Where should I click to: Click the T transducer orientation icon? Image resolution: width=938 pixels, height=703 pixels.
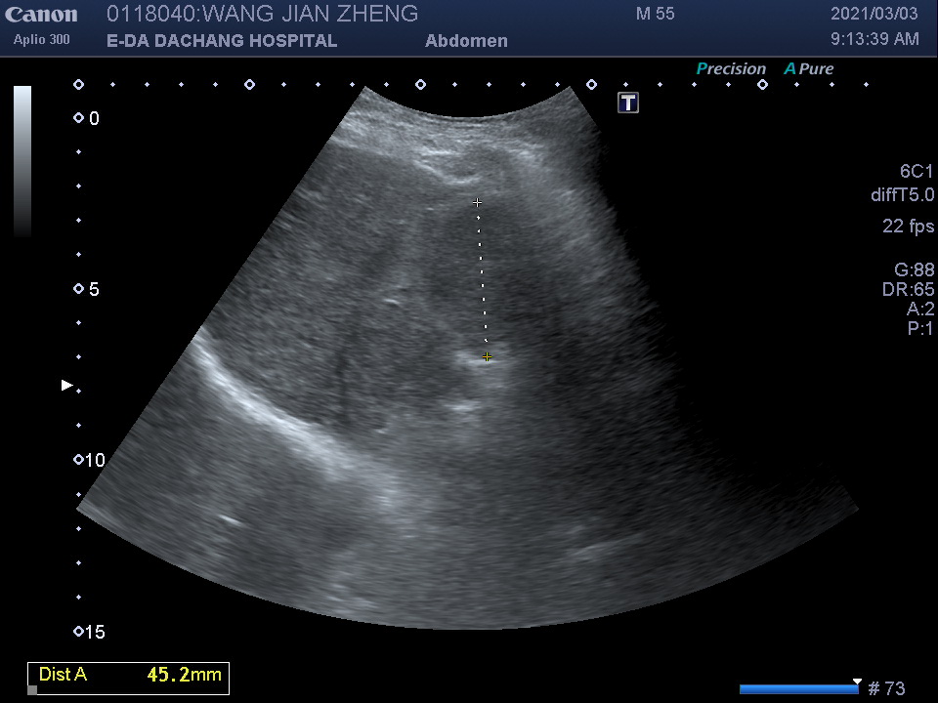point(628,103)
